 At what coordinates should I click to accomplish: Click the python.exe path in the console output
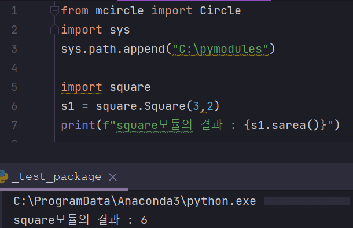pos(135,201)
